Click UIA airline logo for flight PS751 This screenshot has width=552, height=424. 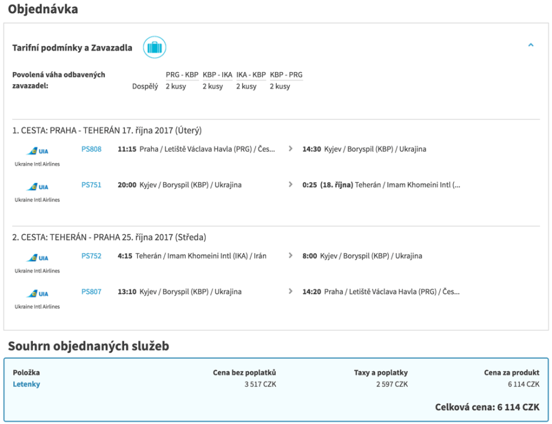click(37, 187)
